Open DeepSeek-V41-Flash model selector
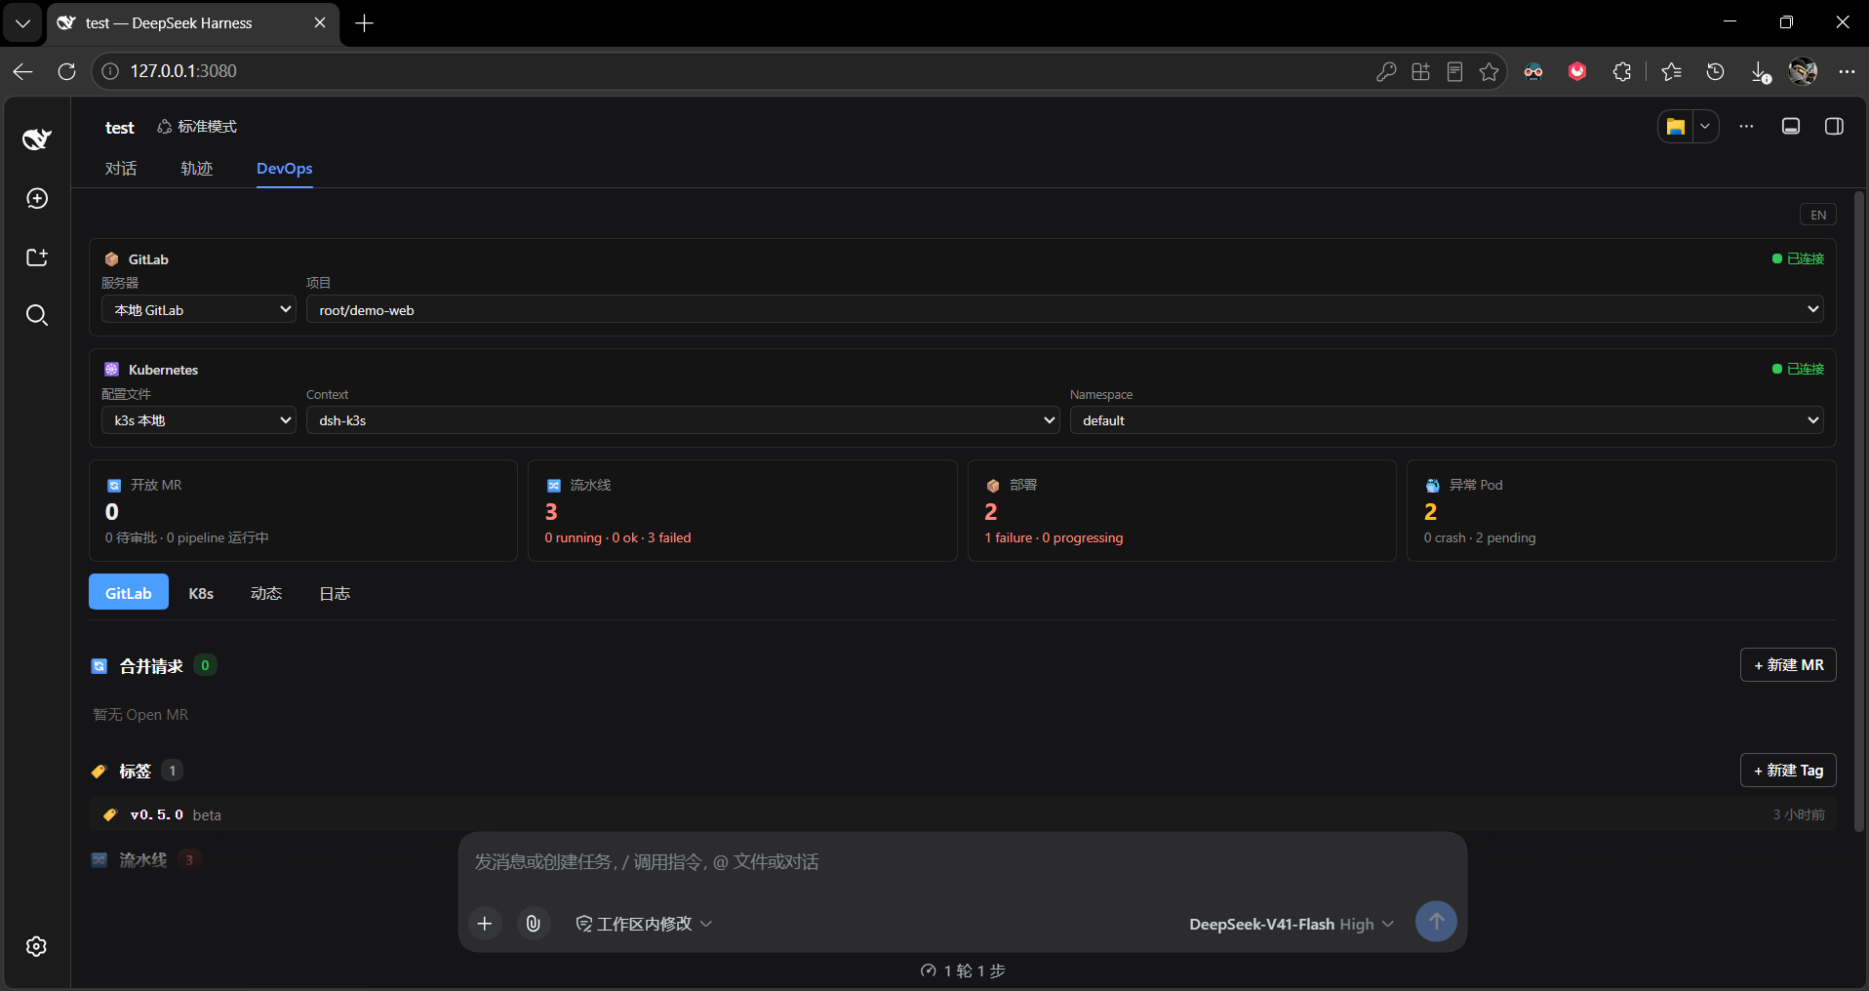Screen dimensions: 1869x991 pyautogui.click(x=1292, y=924)
